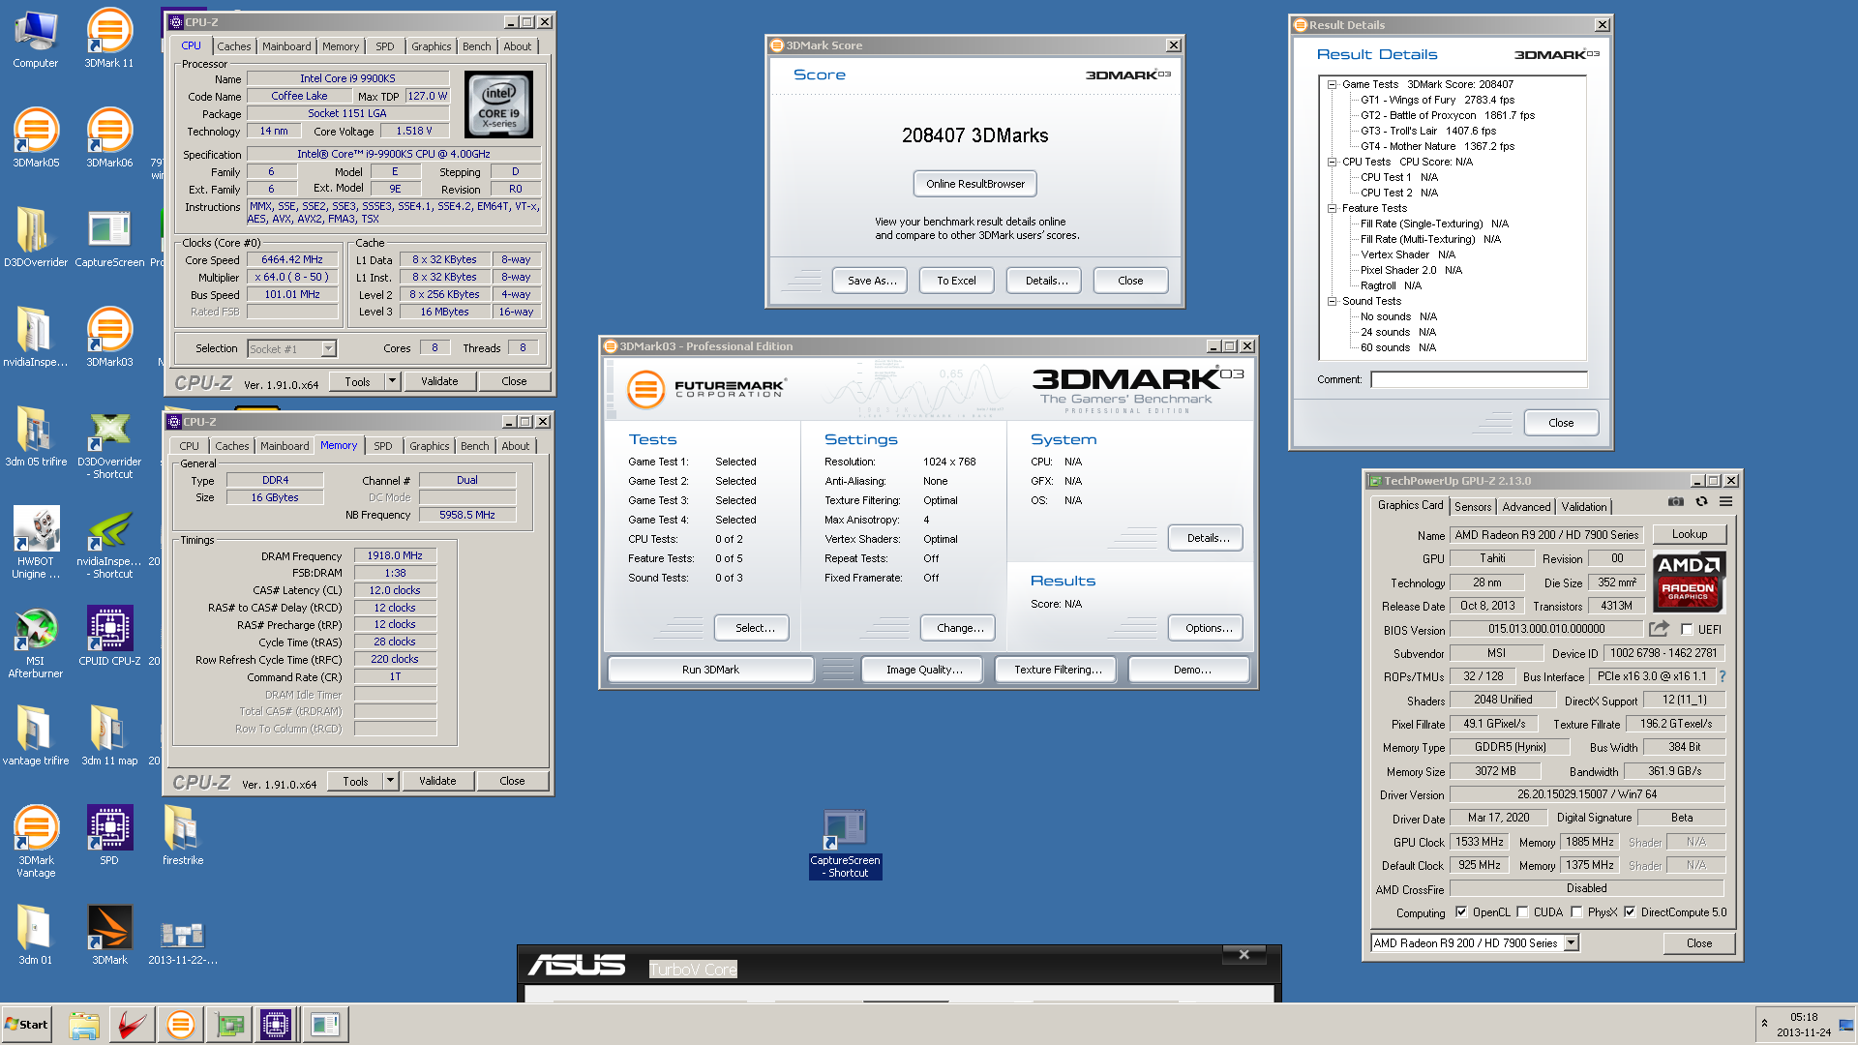Open 3DMark05 desktop shortcut
This screenshot has width=1858, height=1045.
(x=36, y=138)
